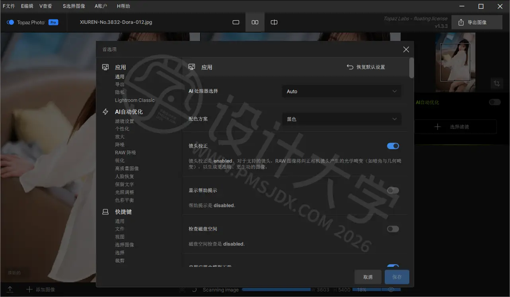The image size is (510, 297).
Task: Click the 选择滤镜 add filter button
Action: [455, 127]
